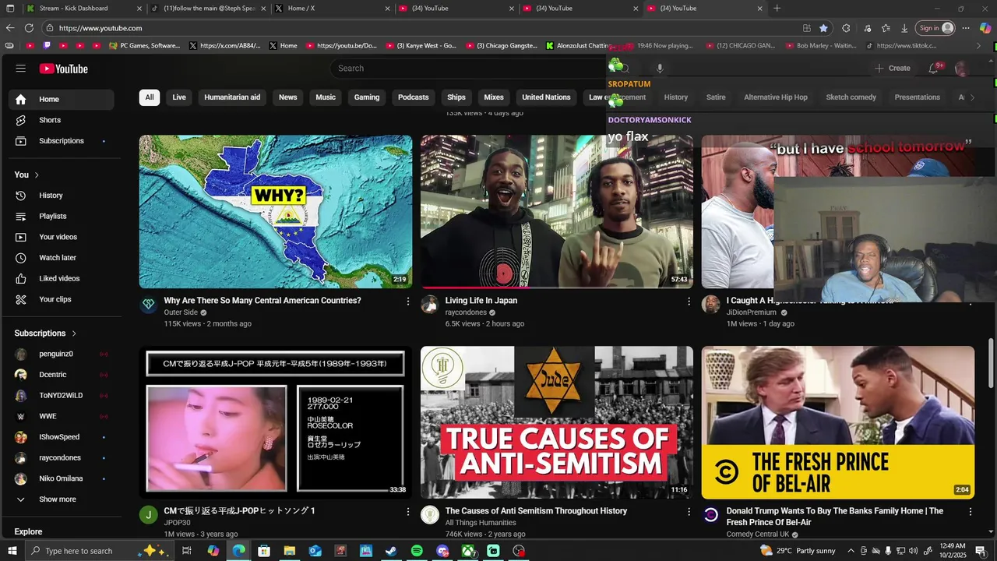Expand the You section chevron
This screenshot has width=997, height=561.
click(x=37, y=175)
